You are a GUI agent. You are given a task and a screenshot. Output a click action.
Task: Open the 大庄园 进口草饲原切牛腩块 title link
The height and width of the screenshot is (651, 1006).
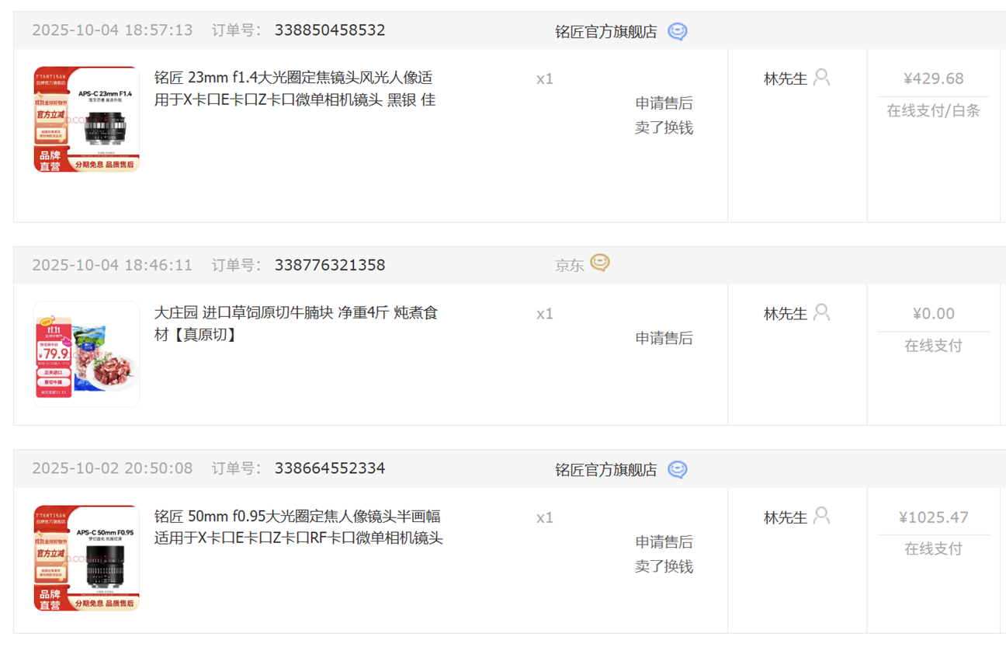[x=296, y=323]
